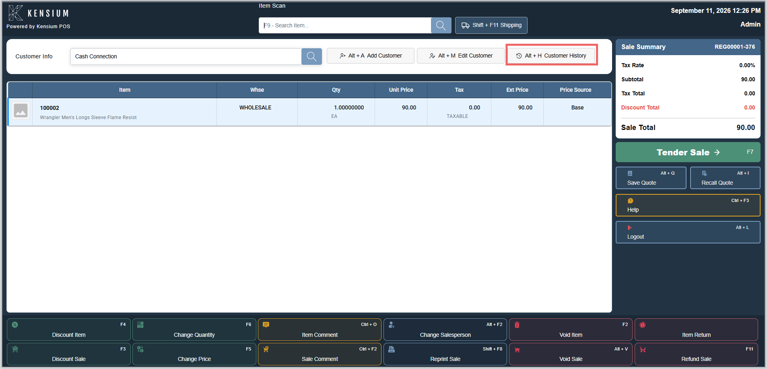Click the TAXABLE label in the row
This screenshot has height=369, width=767.
[x=457, y=116]
